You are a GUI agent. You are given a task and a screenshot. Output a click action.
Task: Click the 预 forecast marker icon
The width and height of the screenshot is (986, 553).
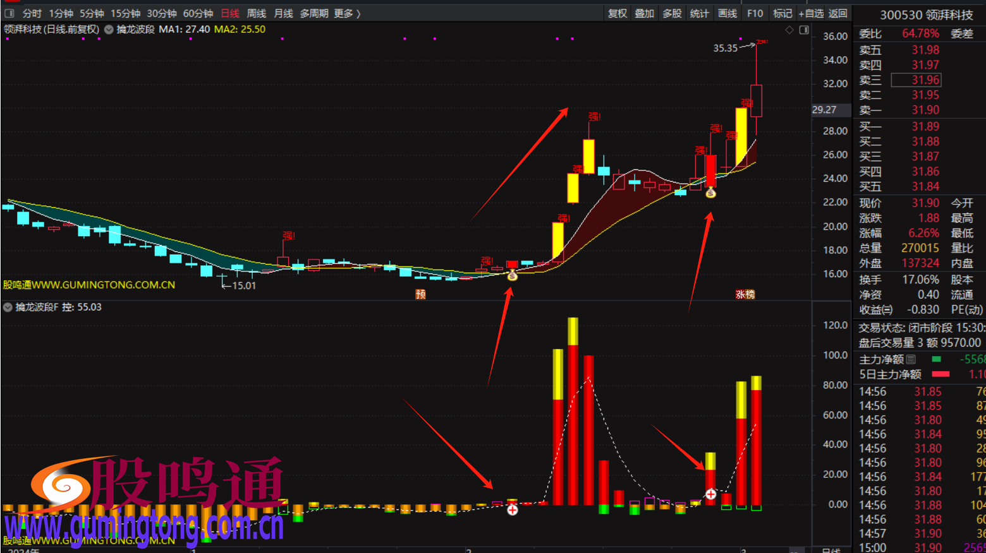point(420,294)
